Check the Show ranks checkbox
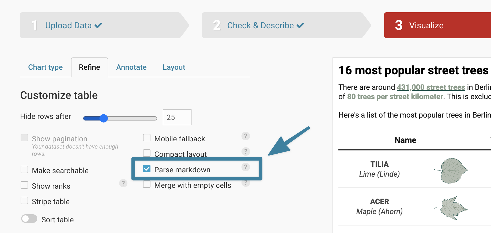 point(24,185)
